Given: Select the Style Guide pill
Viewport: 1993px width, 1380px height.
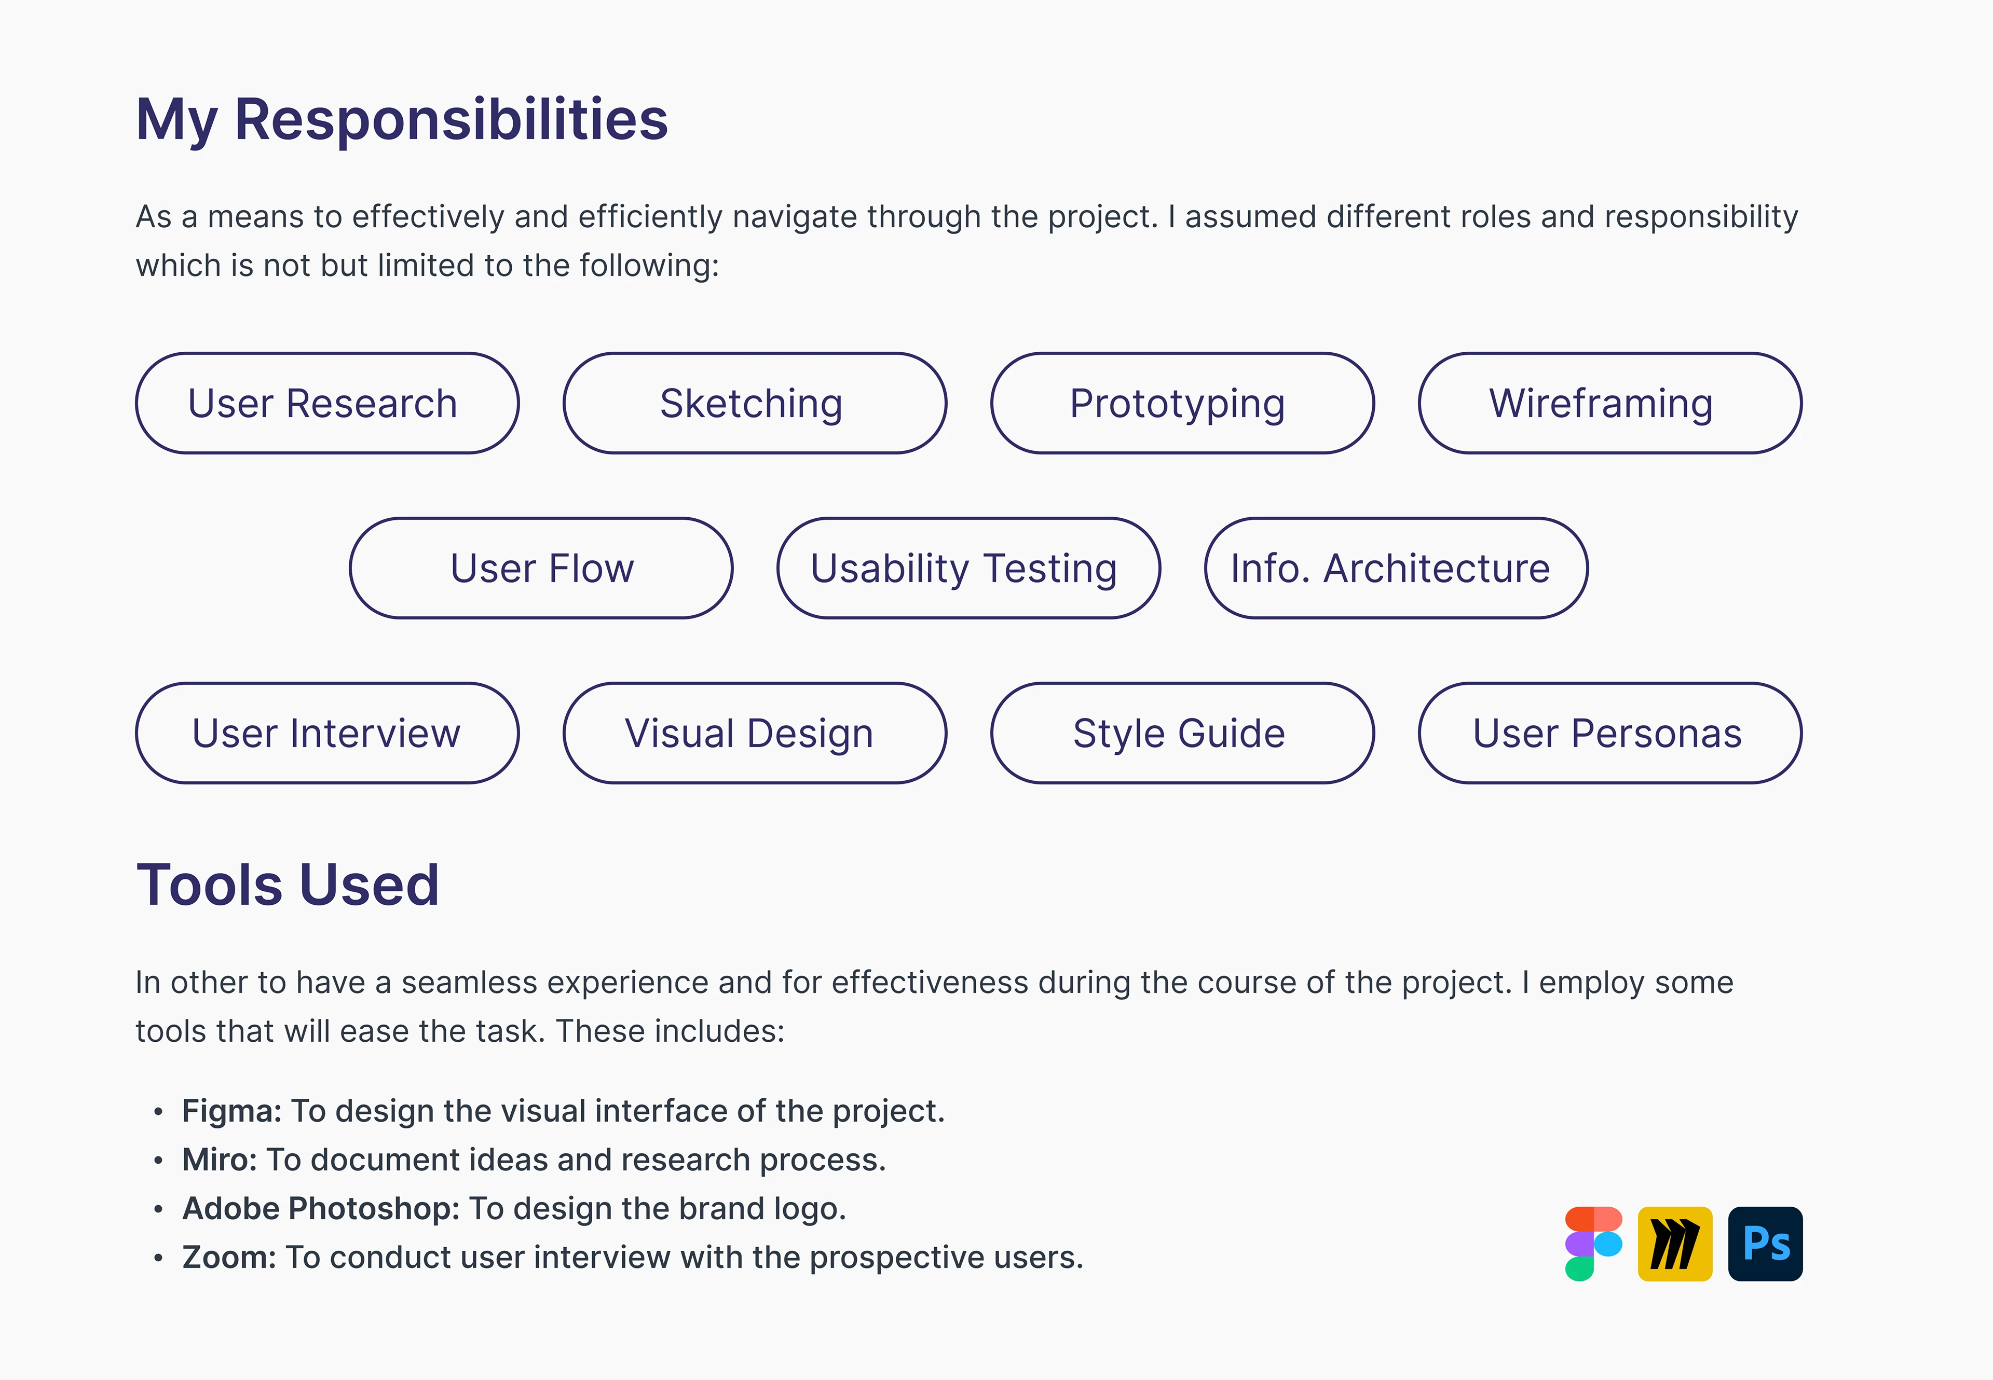Looking at the screenshot, I should 1182,733.
